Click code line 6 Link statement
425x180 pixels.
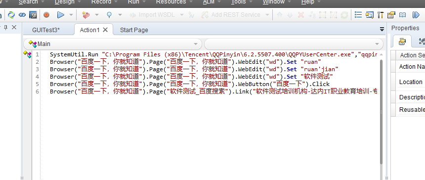pyautogui.click(x=213, y=91)
